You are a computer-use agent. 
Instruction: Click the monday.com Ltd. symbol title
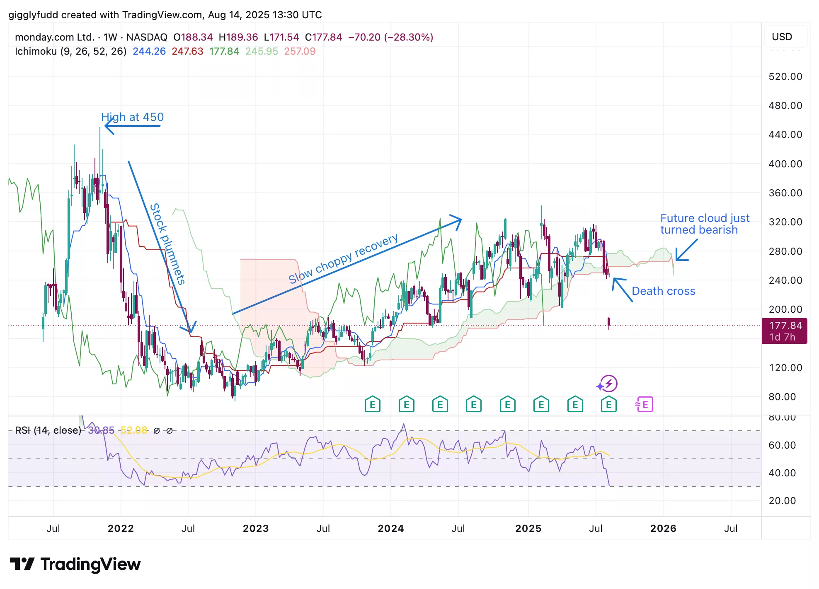pos(55,37)
